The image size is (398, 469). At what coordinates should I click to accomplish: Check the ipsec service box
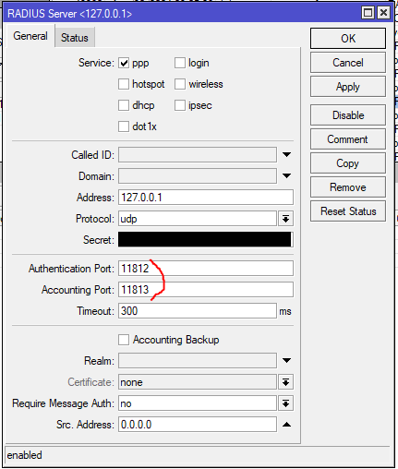coord(180,105)
